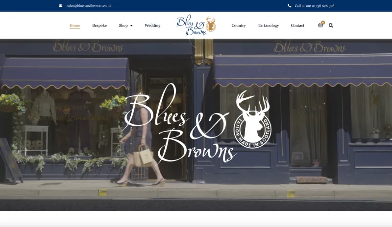Click the sales@bluesandbrowns.co.uk email link
The width and height of the screenshot is (392, 227).
tap(89, 6)
